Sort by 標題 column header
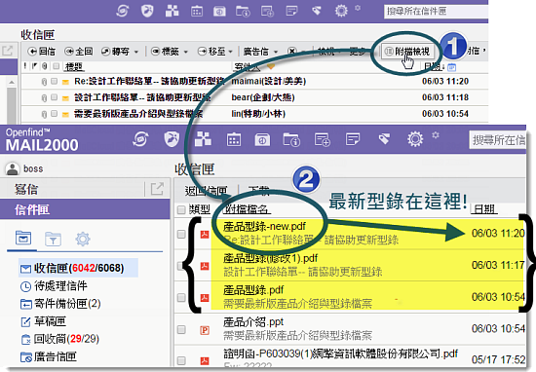Screen dimensions: 536x372 click(x=74, y=66)
